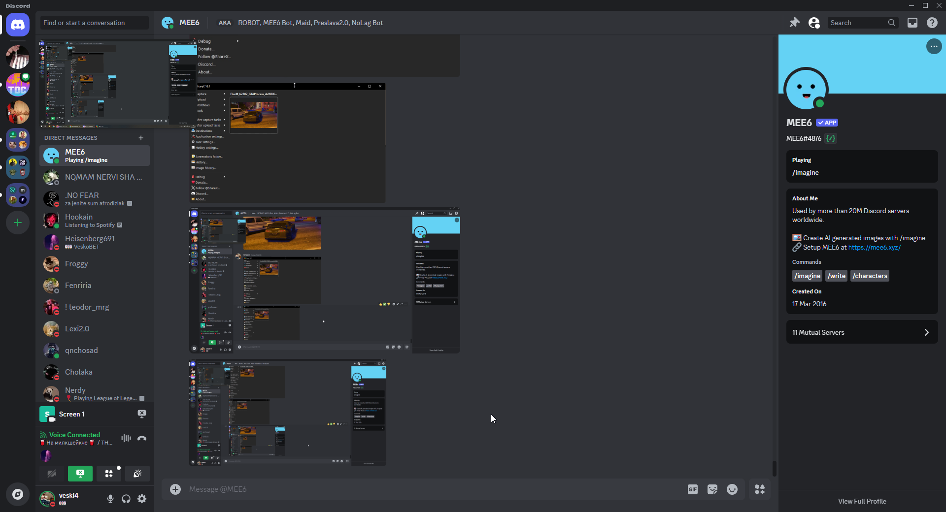Mute the microphone
The width and height of the screenshot is (946, 512).
110,499
